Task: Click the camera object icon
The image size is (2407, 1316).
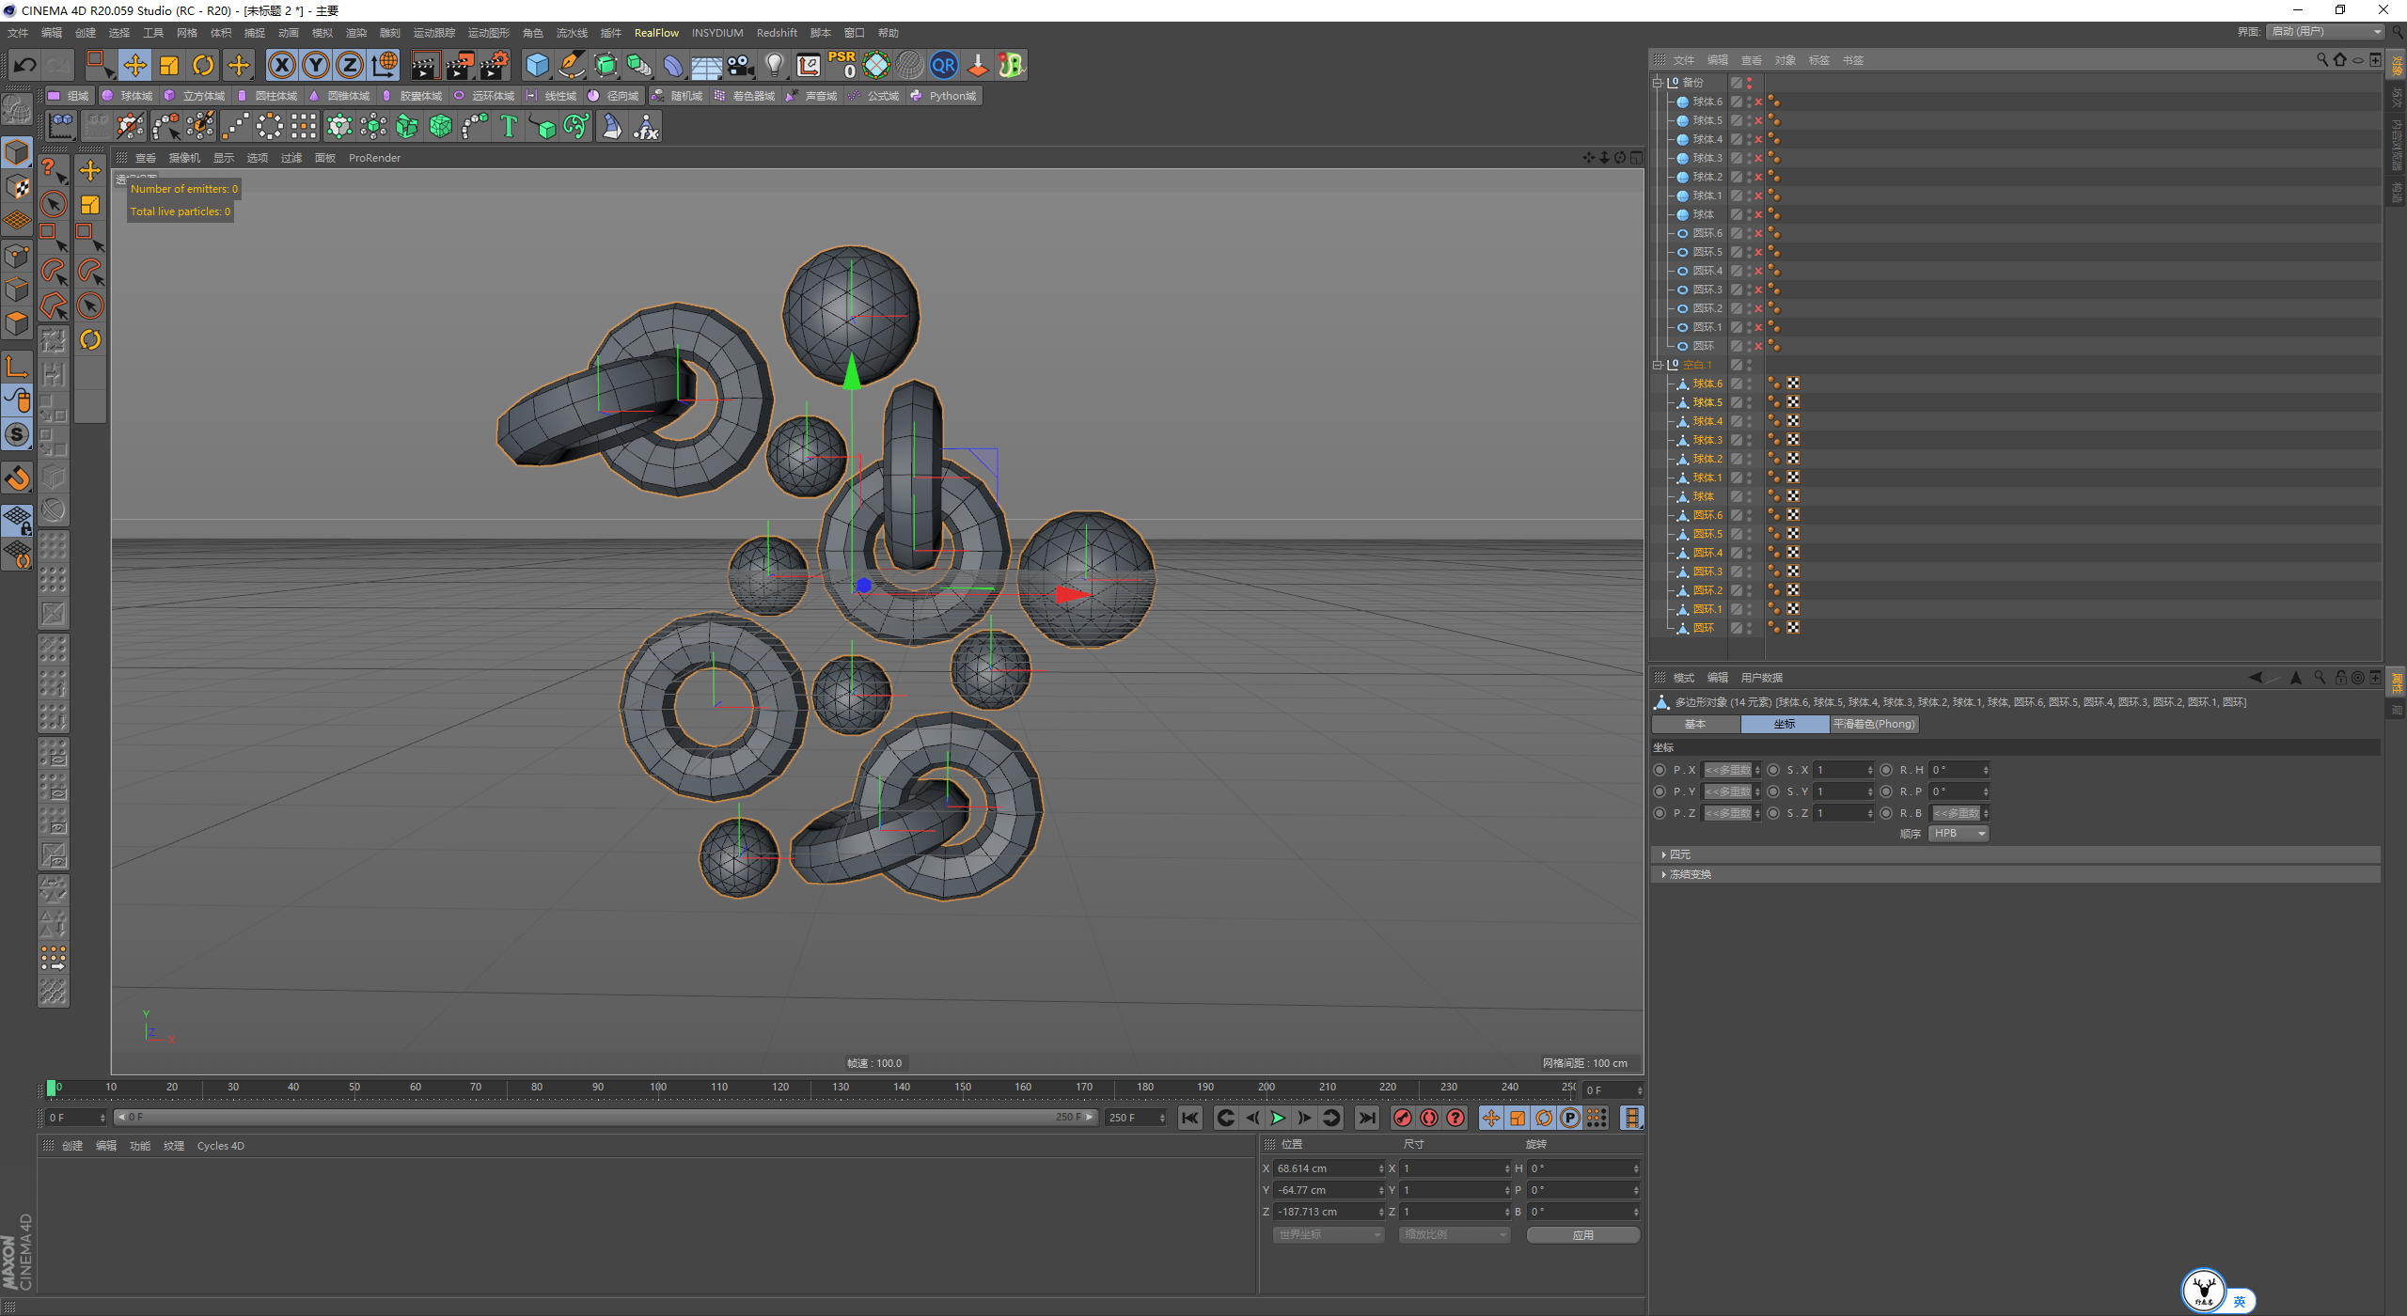Action: [x=741, y=65]
